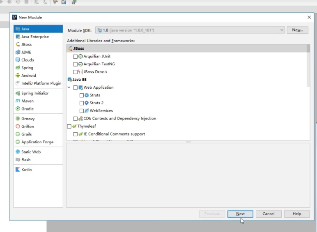Enable the Arquillian JUnit checkbox

pos(76,56)
